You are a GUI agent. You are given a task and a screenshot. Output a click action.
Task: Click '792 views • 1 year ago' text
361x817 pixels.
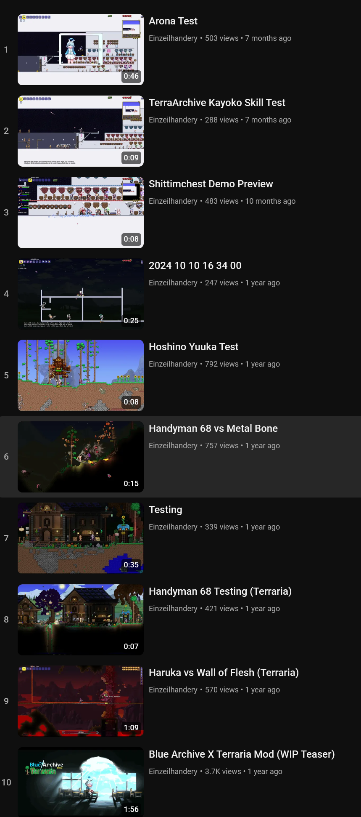point(242,364)
